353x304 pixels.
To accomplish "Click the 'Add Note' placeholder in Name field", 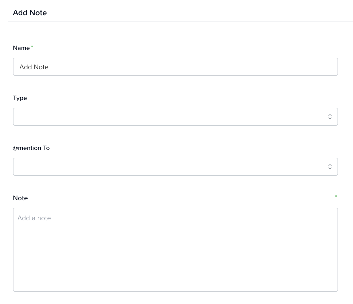I will point(34,67).
